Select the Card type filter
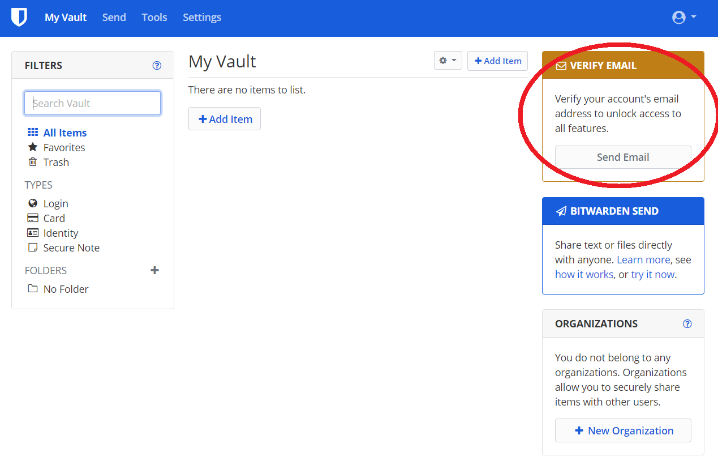718x465 pixels. coord(54,218)
